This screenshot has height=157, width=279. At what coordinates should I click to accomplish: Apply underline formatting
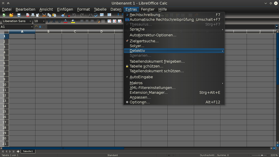coord(59,21)
